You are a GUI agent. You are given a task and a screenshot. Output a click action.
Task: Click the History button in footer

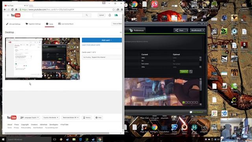pos(87,118)
